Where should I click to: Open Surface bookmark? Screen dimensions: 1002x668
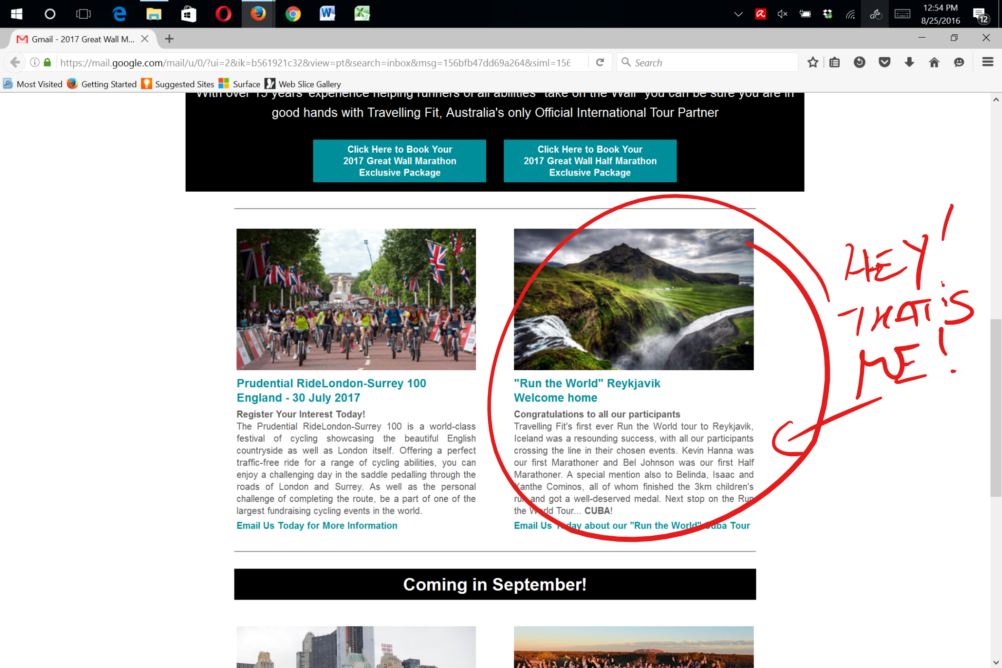[x=240, y=84]
